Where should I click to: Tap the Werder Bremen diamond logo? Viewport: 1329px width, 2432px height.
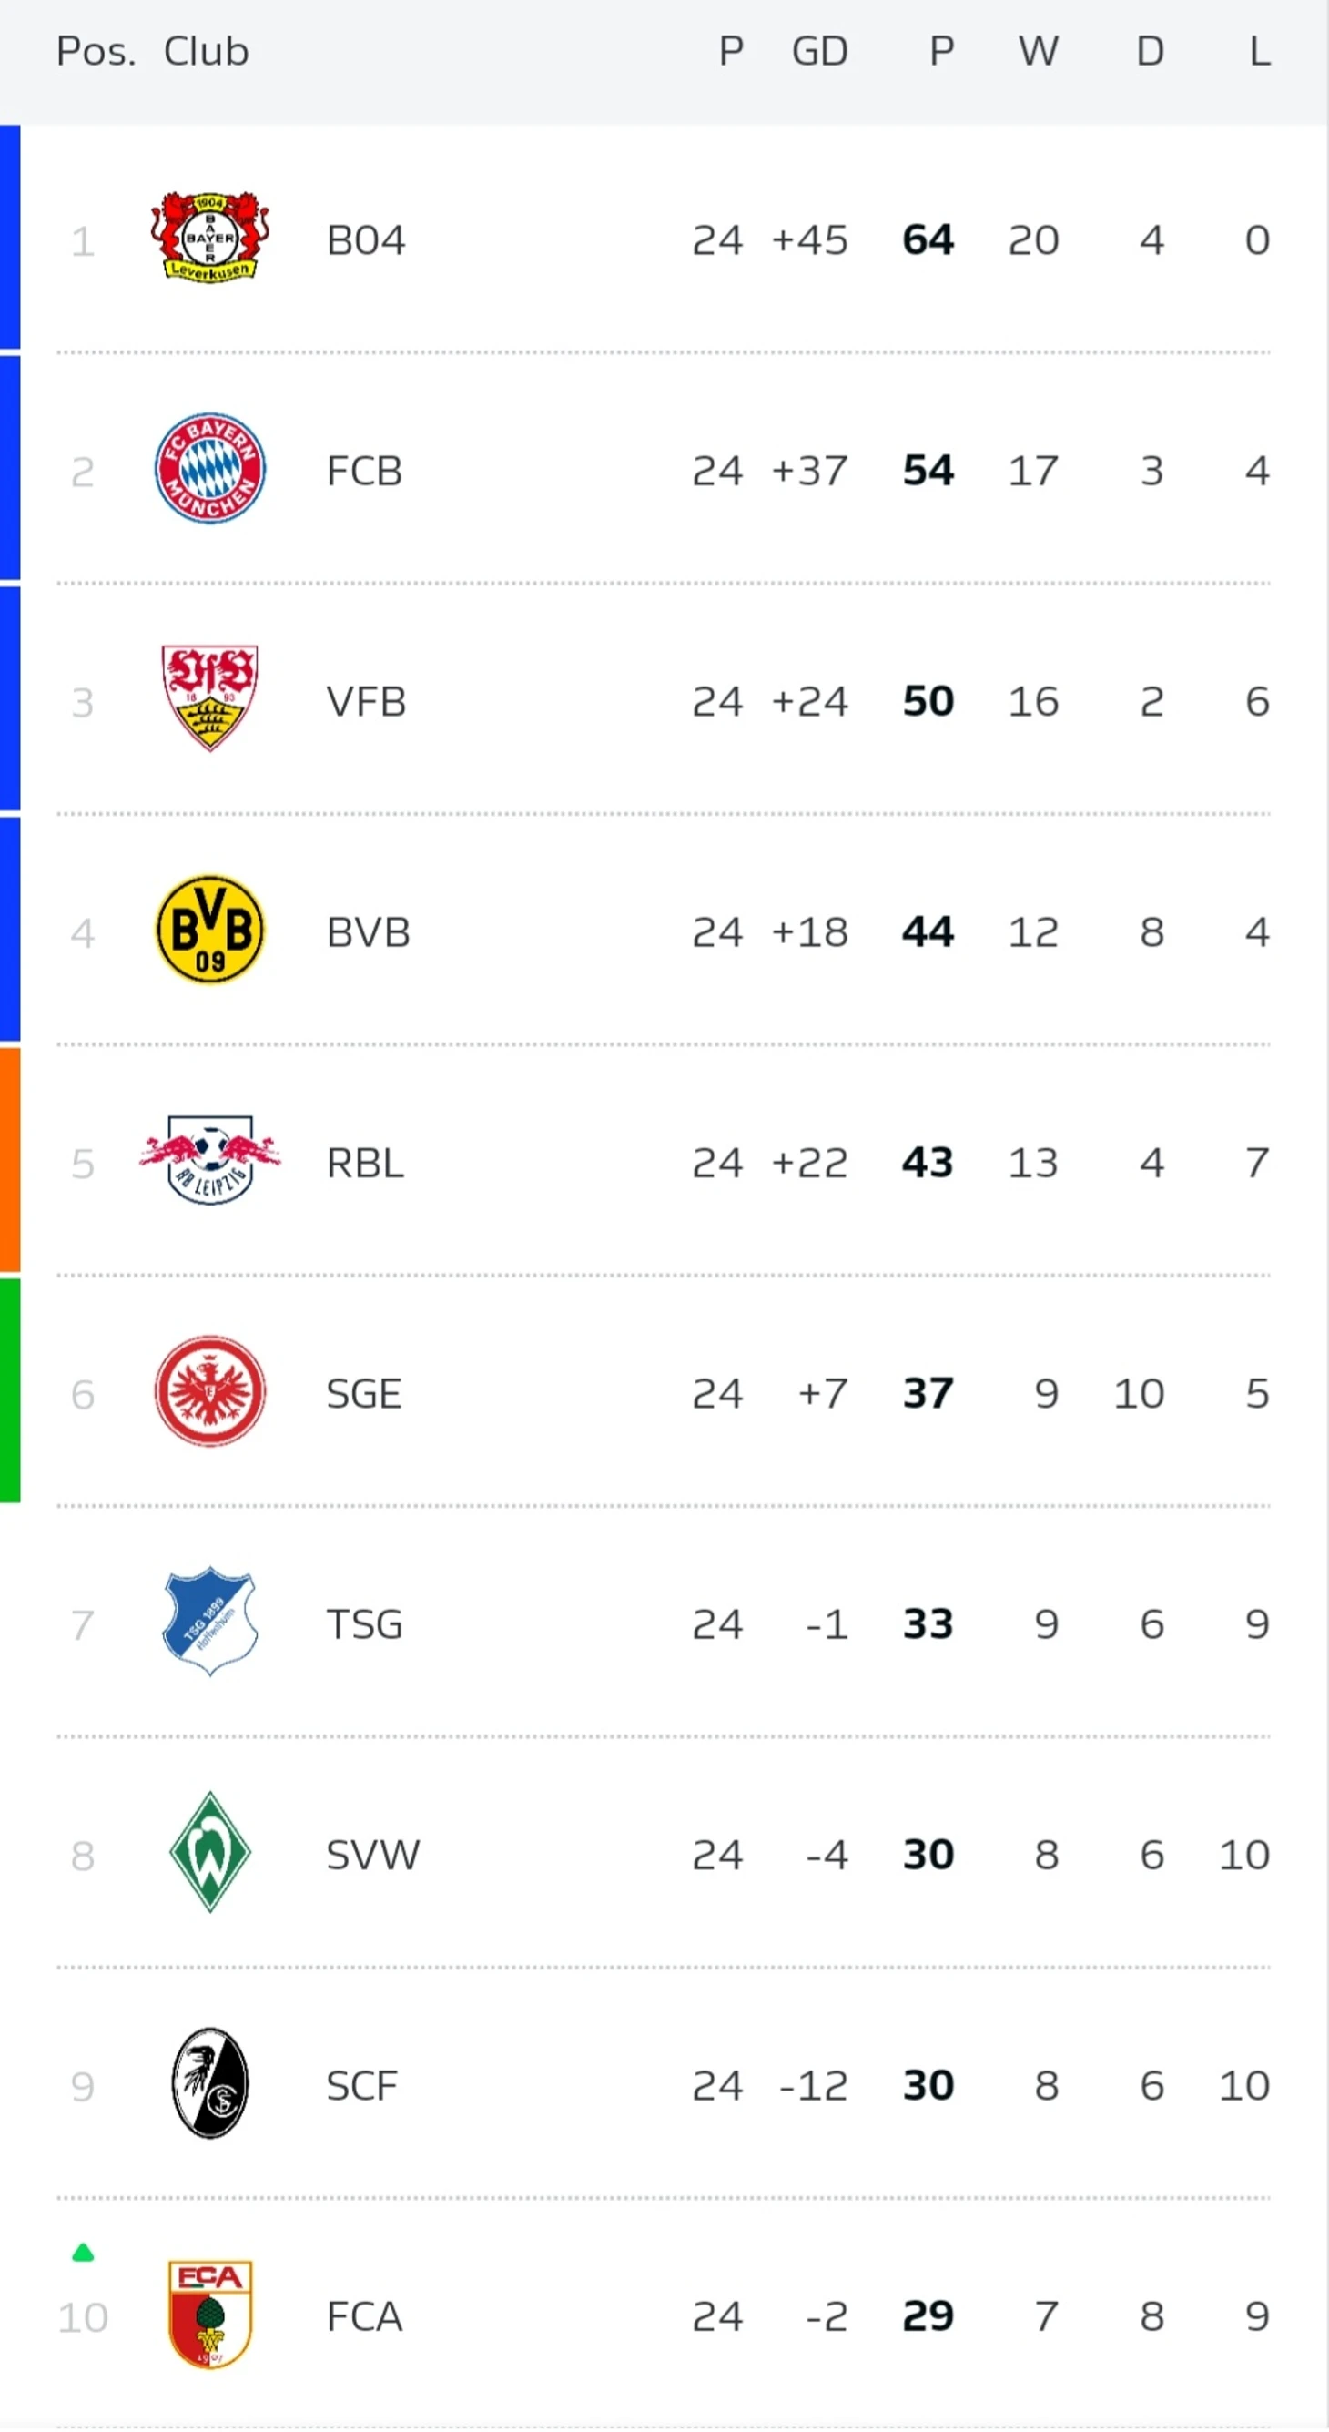pyautogui.click(x=209, y=1851)
